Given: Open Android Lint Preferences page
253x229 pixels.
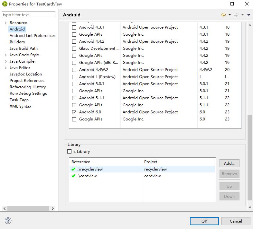Looking at the screenshot, I should (x=33, y=36).
